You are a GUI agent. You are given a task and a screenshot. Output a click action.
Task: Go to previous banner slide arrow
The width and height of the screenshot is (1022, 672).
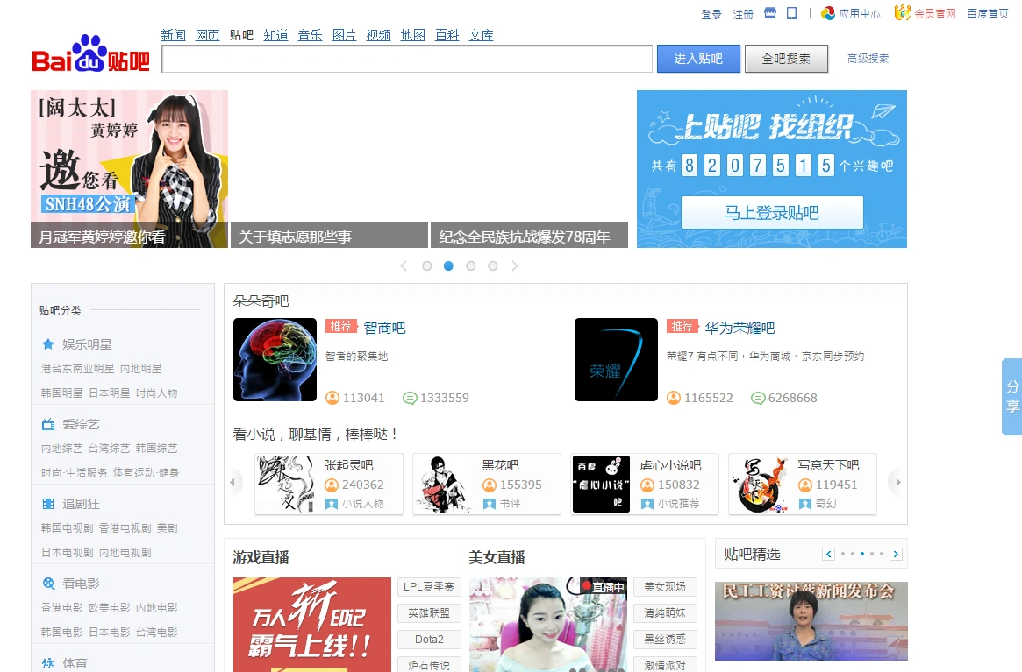pos(404,265)
